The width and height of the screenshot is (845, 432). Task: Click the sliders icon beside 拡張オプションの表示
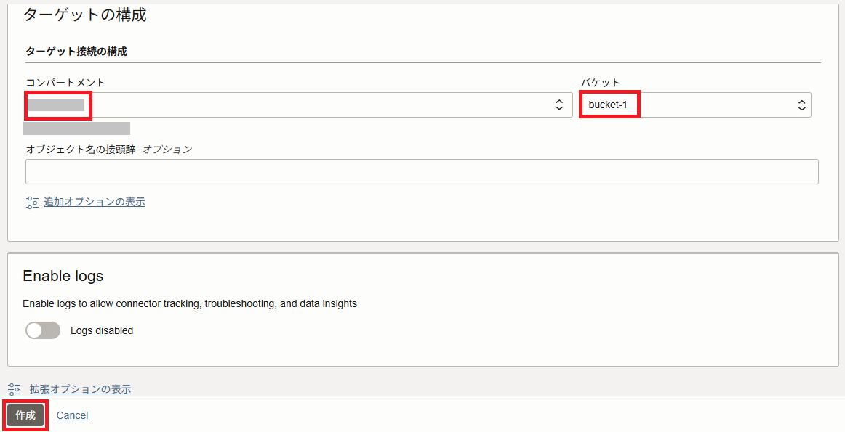(x=15, y=389)
